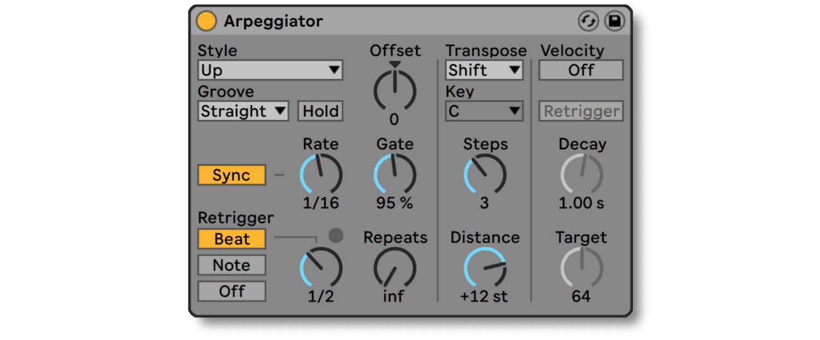
Task: Open the Key dropdown showing C
Action: 484,111
